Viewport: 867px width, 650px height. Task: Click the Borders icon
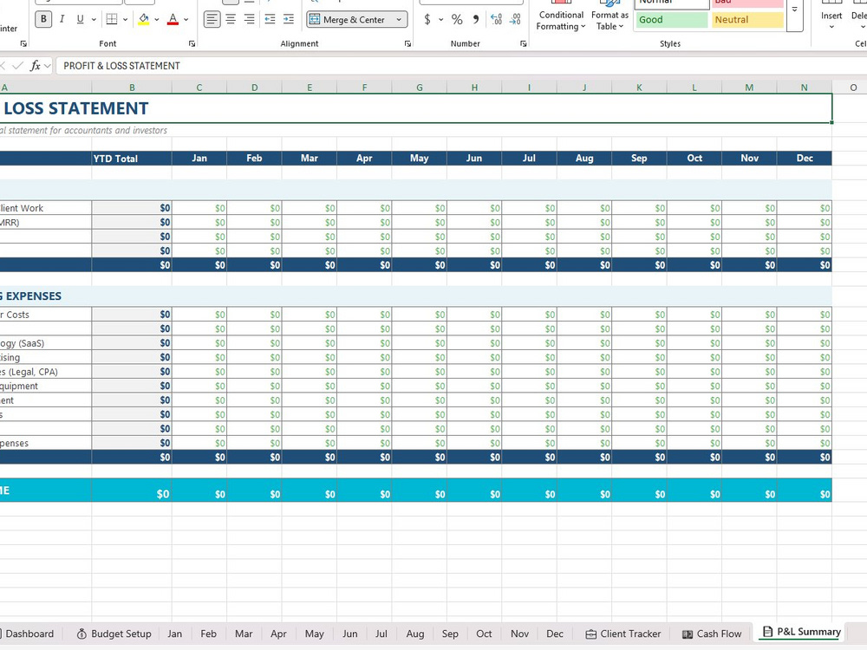[112, 19]
